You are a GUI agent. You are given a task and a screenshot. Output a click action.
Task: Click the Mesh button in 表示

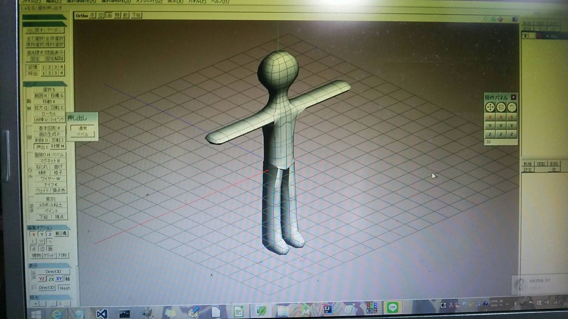(x=65, y=288)
